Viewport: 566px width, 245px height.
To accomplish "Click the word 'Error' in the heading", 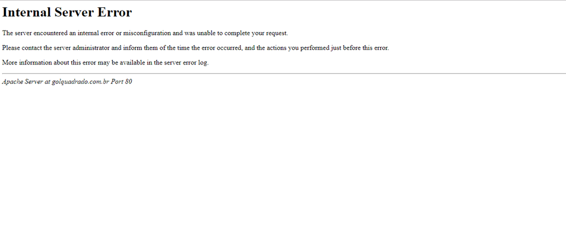I will 115,12.
